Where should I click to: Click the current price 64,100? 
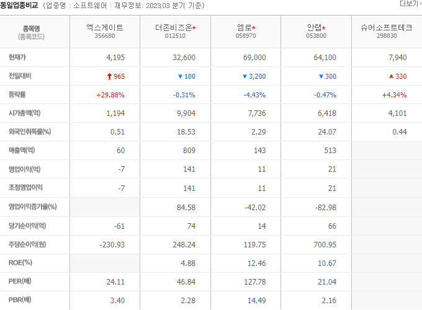[x=325, y=58]
